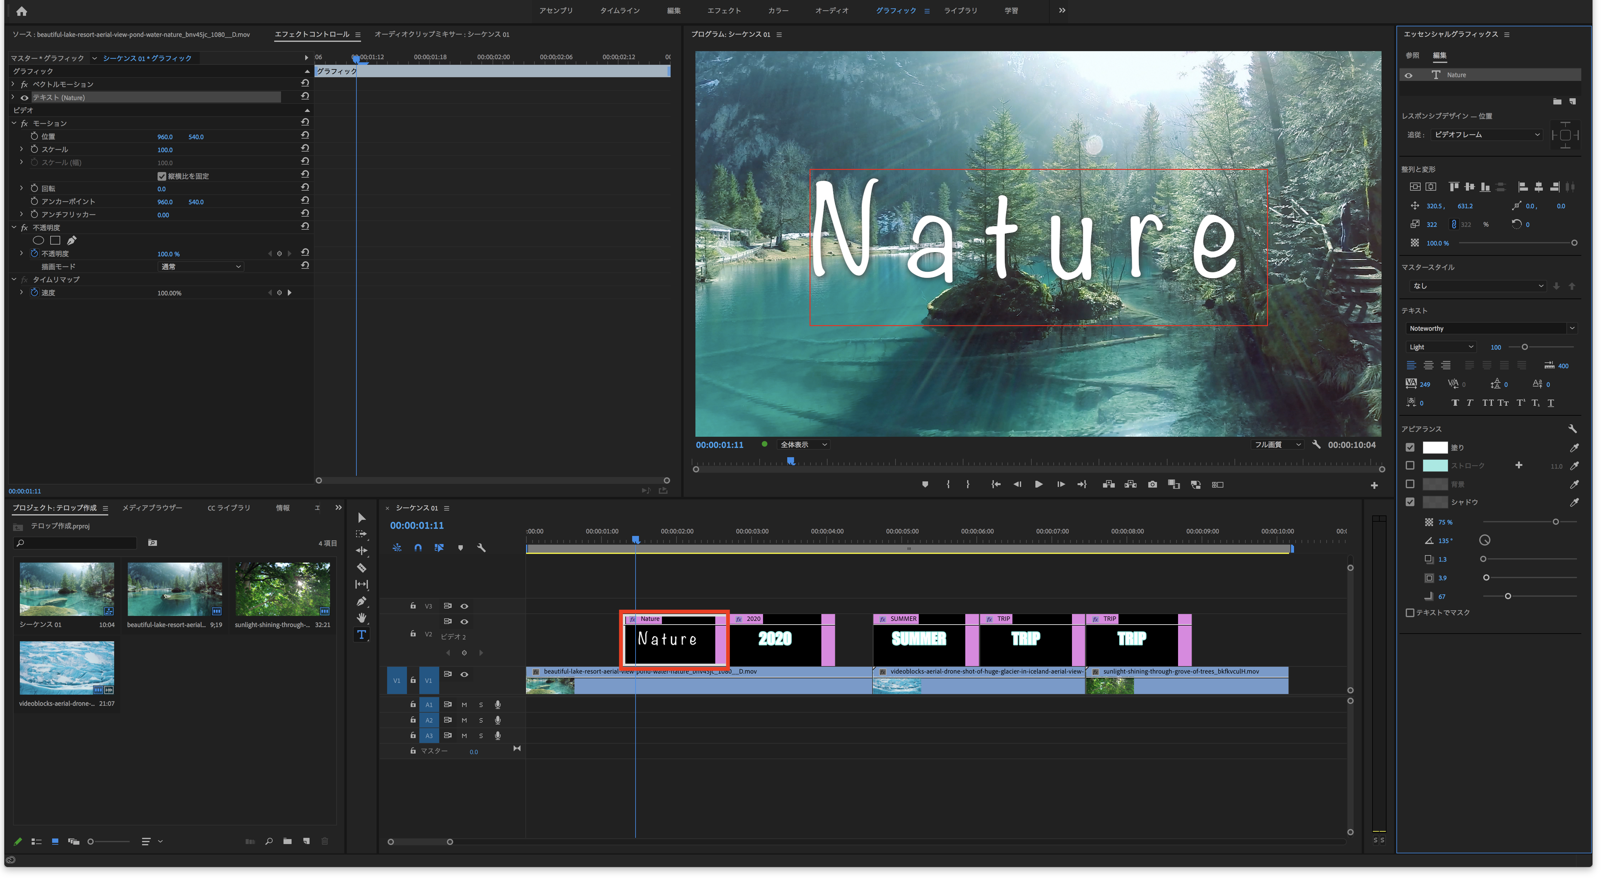Open blend mode dropdown 通常
This screenshot has width=1603, height=880.
tap(200, 267)
